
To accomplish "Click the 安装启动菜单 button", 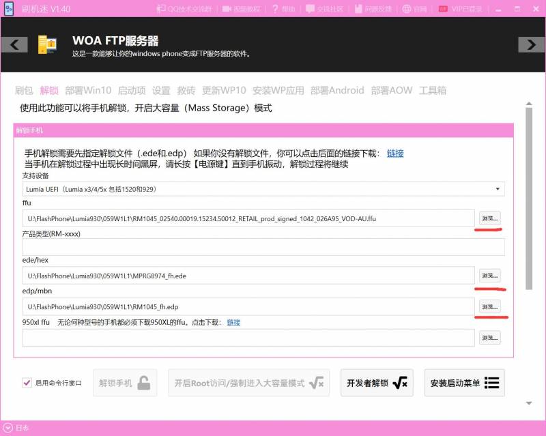I will point(465,383).
